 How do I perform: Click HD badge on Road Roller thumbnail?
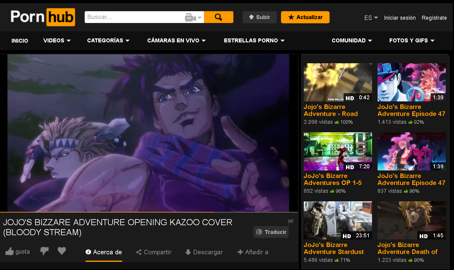click(350, 98)
